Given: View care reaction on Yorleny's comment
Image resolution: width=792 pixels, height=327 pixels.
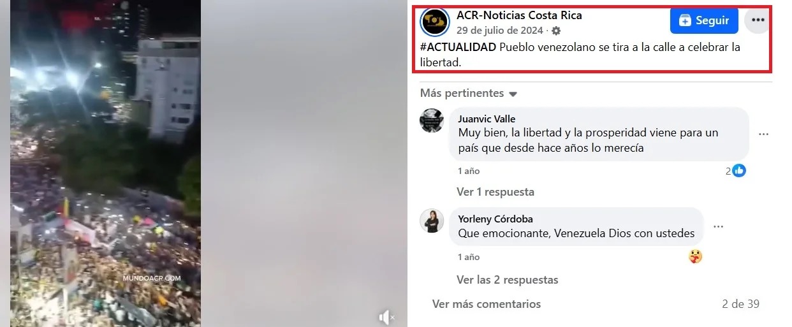Looking at the screenshot, I should click(x=696, y=257).
